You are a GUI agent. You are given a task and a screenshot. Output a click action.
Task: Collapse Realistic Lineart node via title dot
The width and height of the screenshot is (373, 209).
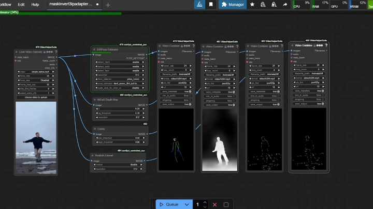tap(93, 156)
